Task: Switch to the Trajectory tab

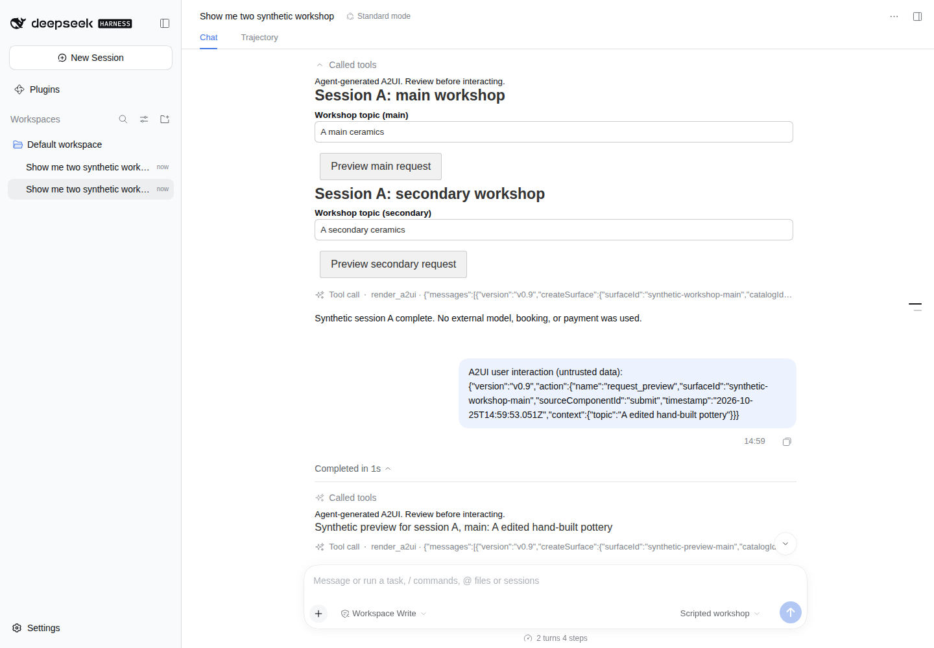Action: [x=259, y=38]
